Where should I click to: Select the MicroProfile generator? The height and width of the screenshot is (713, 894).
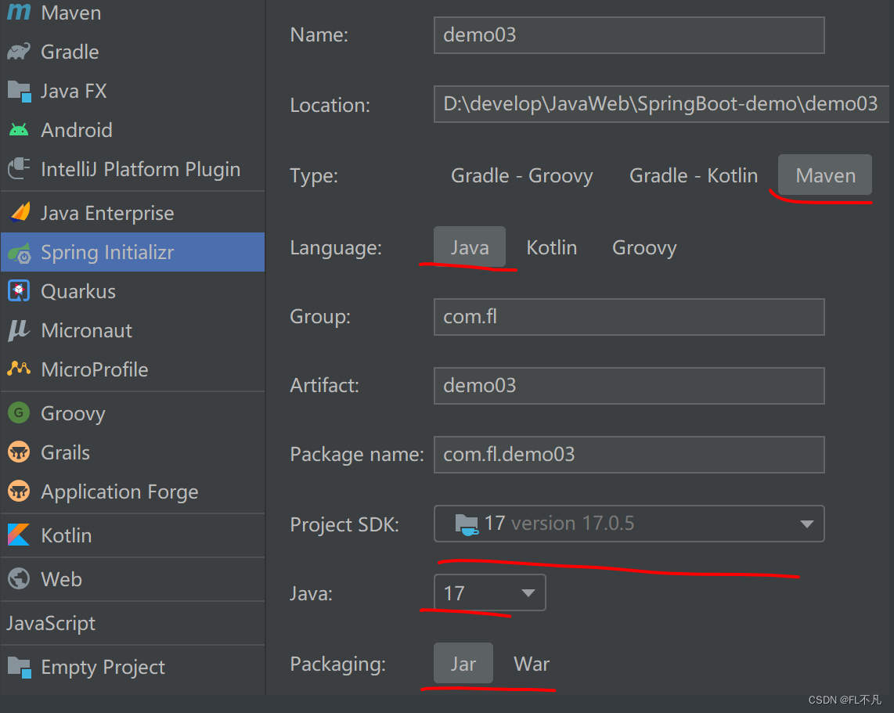20,369
